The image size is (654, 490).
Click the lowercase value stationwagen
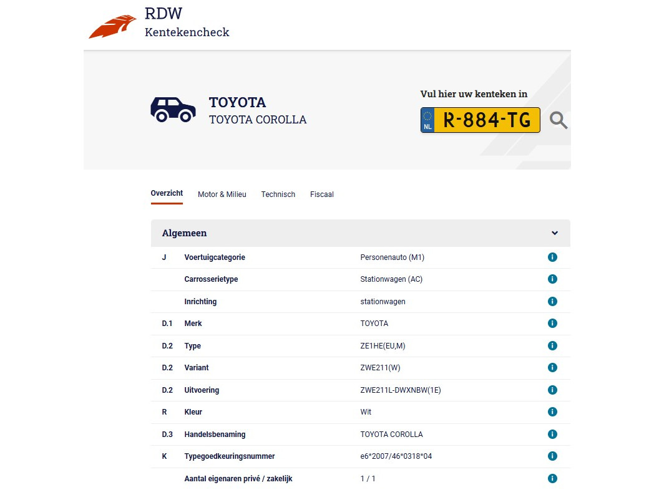[x=383, y=302]
